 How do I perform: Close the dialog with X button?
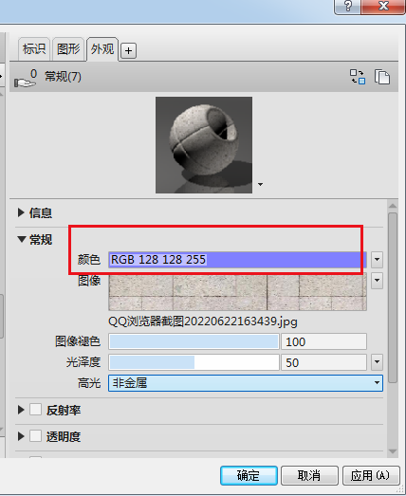383,7
